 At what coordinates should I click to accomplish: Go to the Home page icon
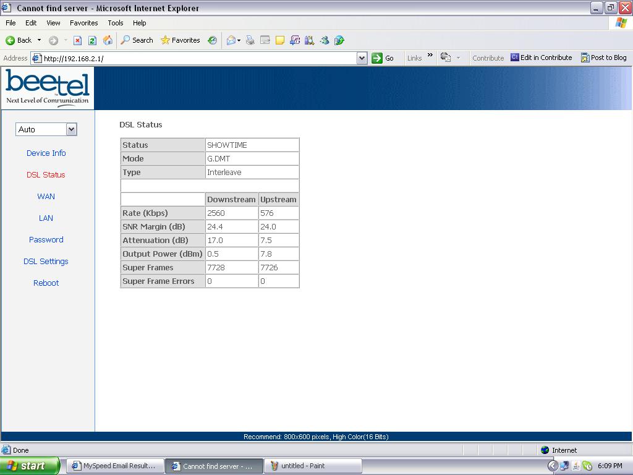pyautogui.click(x=108, y=40)
